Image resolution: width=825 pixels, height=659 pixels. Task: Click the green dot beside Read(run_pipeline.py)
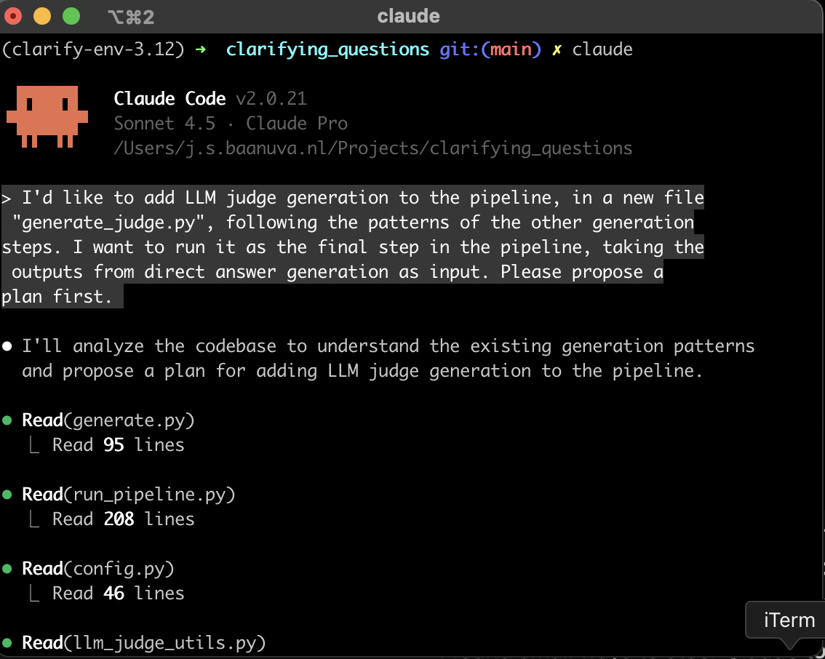8,495
